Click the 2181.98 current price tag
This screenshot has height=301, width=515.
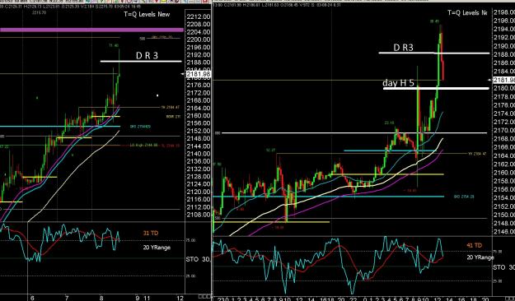click(x=199, y=75)
